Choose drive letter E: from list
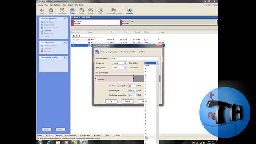256x144 pixels. point(150,75)
